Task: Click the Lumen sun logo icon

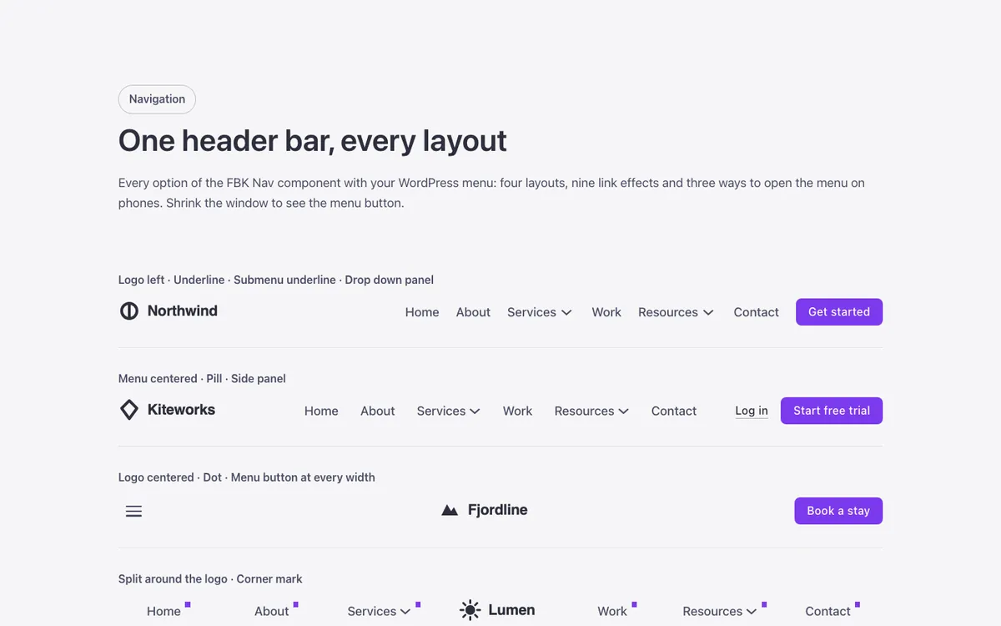Action: (470, 610)
